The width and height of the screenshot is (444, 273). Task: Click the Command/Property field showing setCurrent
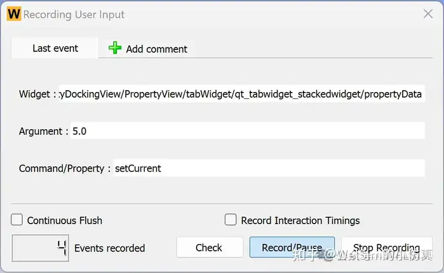[x=269, y=168]
